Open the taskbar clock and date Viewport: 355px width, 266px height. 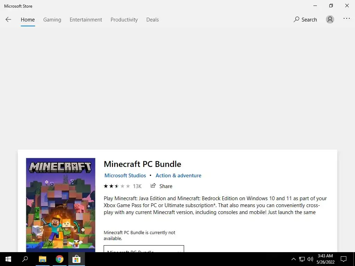325,259
